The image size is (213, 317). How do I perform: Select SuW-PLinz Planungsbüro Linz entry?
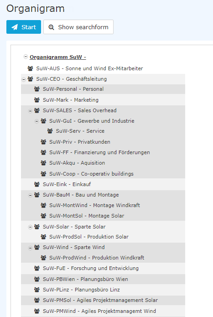81,290
